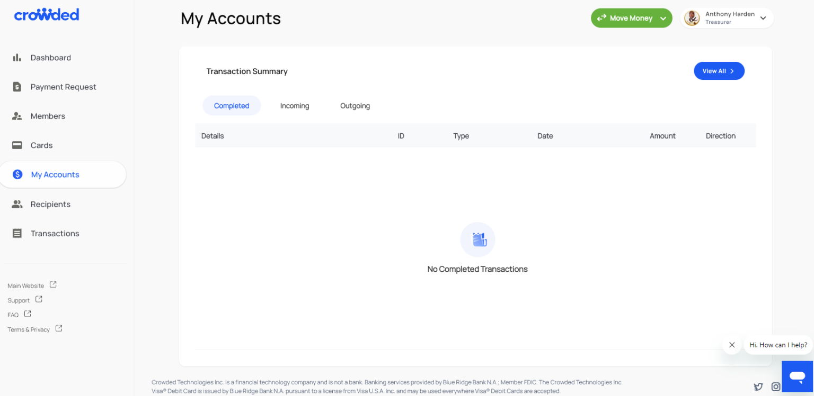Select the My Accounts dollar icon
The width and height of the screenshot is (814, 396).
[x=17, y=174]
